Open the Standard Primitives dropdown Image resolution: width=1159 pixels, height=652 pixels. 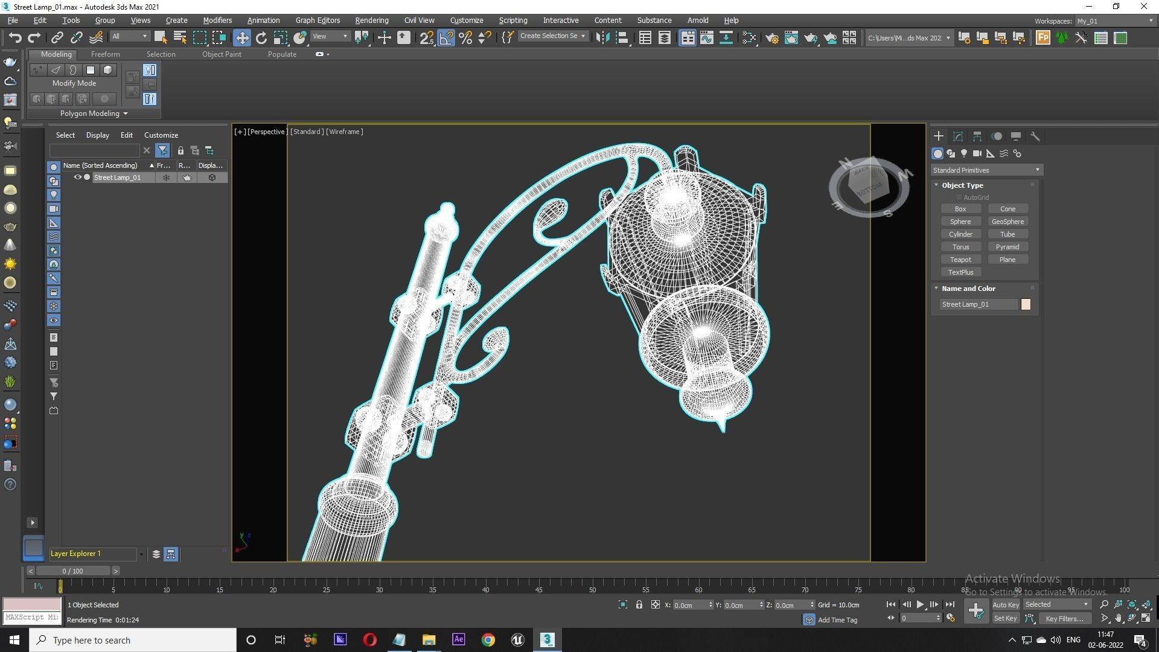pos(986,170)
